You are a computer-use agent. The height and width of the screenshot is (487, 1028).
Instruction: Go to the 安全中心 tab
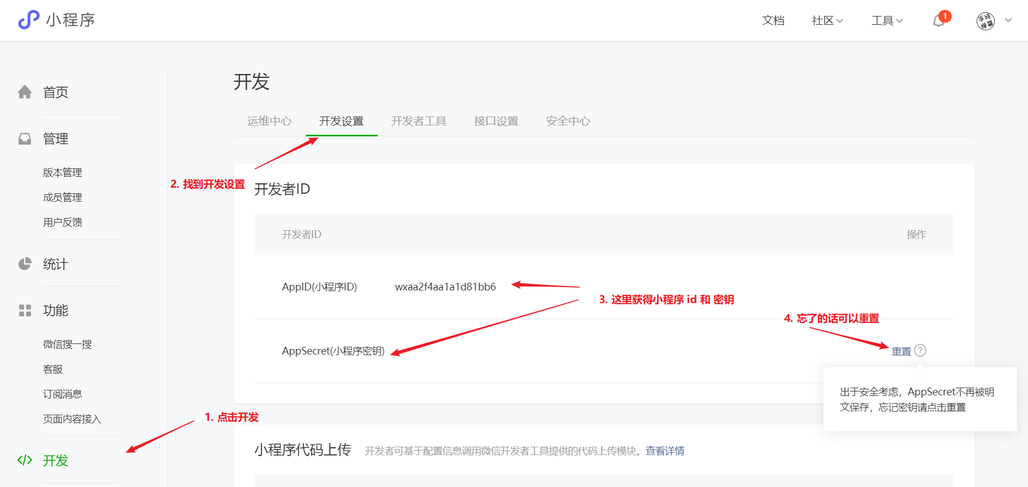pos(568,121)
